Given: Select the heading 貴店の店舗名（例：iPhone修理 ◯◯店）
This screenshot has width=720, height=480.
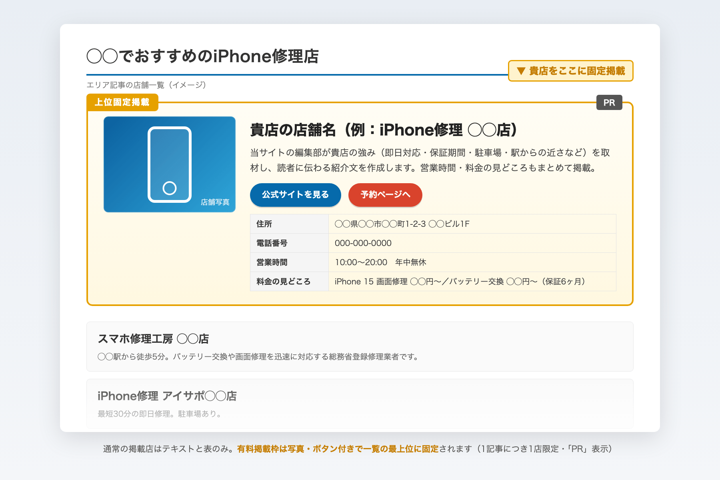Looking at the screenshot, I should click(x=384, y=130).
